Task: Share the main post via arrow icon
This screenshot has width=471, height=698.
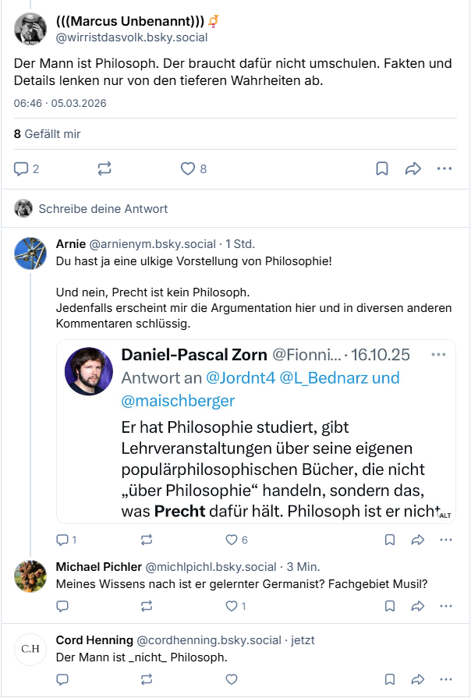Action: [413, 168]
